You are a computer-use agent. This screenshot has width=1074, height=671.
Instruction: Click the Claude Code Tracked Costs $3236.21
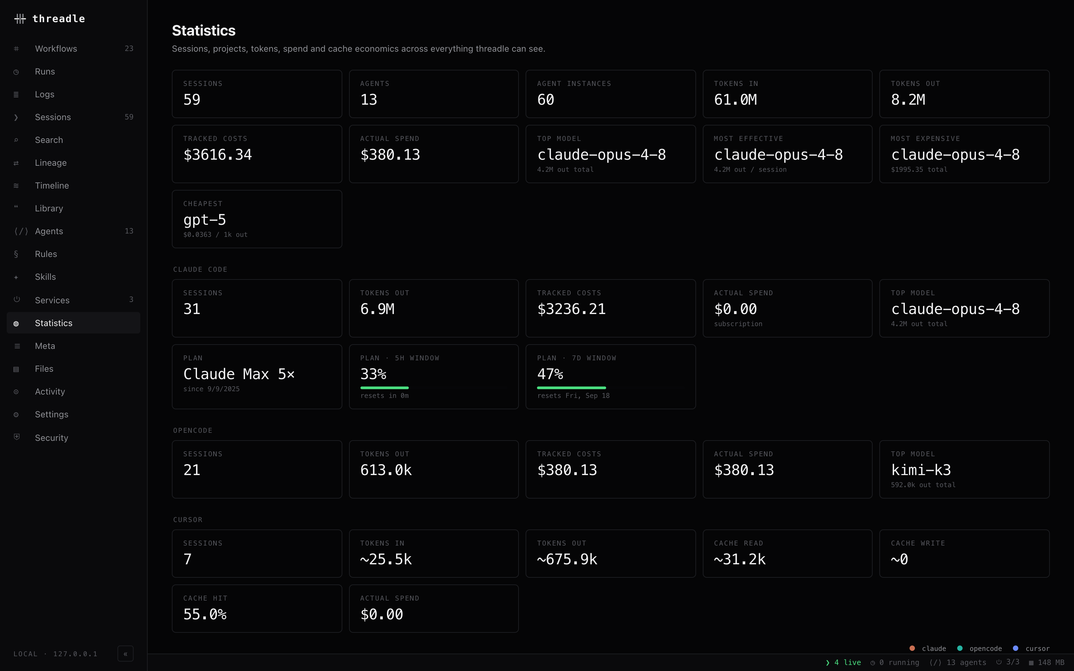pyautogui.click(x=572, y=309)
